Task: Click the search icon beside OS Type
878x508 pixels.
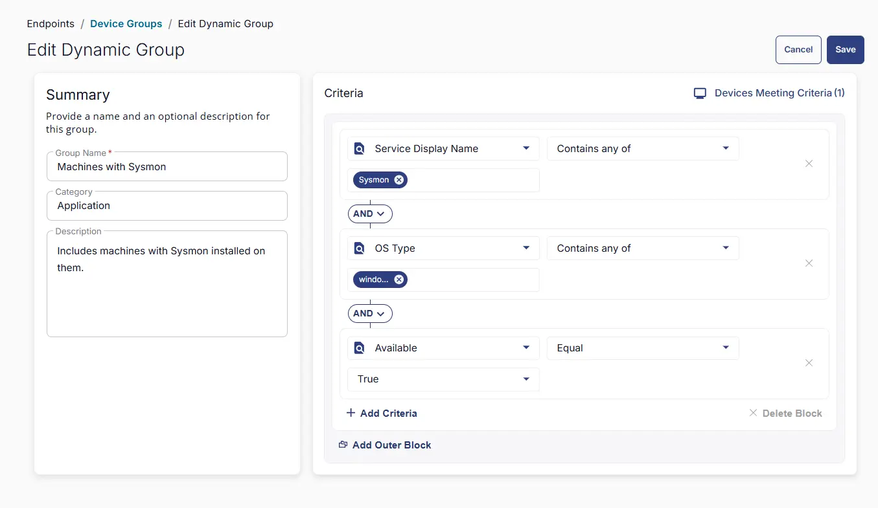Action: tap(360, 248)
